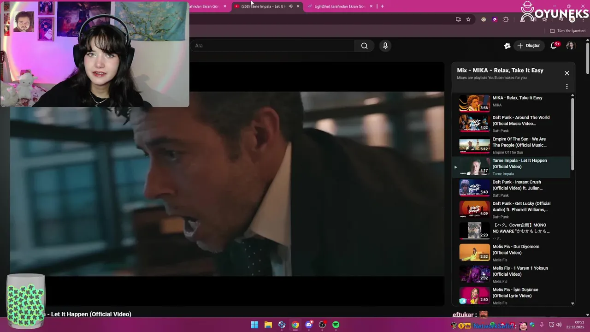Screen dimensions: 590x332
Task: Select Daft Punk - Get Lucky playlist item
Action: point(512,210)
